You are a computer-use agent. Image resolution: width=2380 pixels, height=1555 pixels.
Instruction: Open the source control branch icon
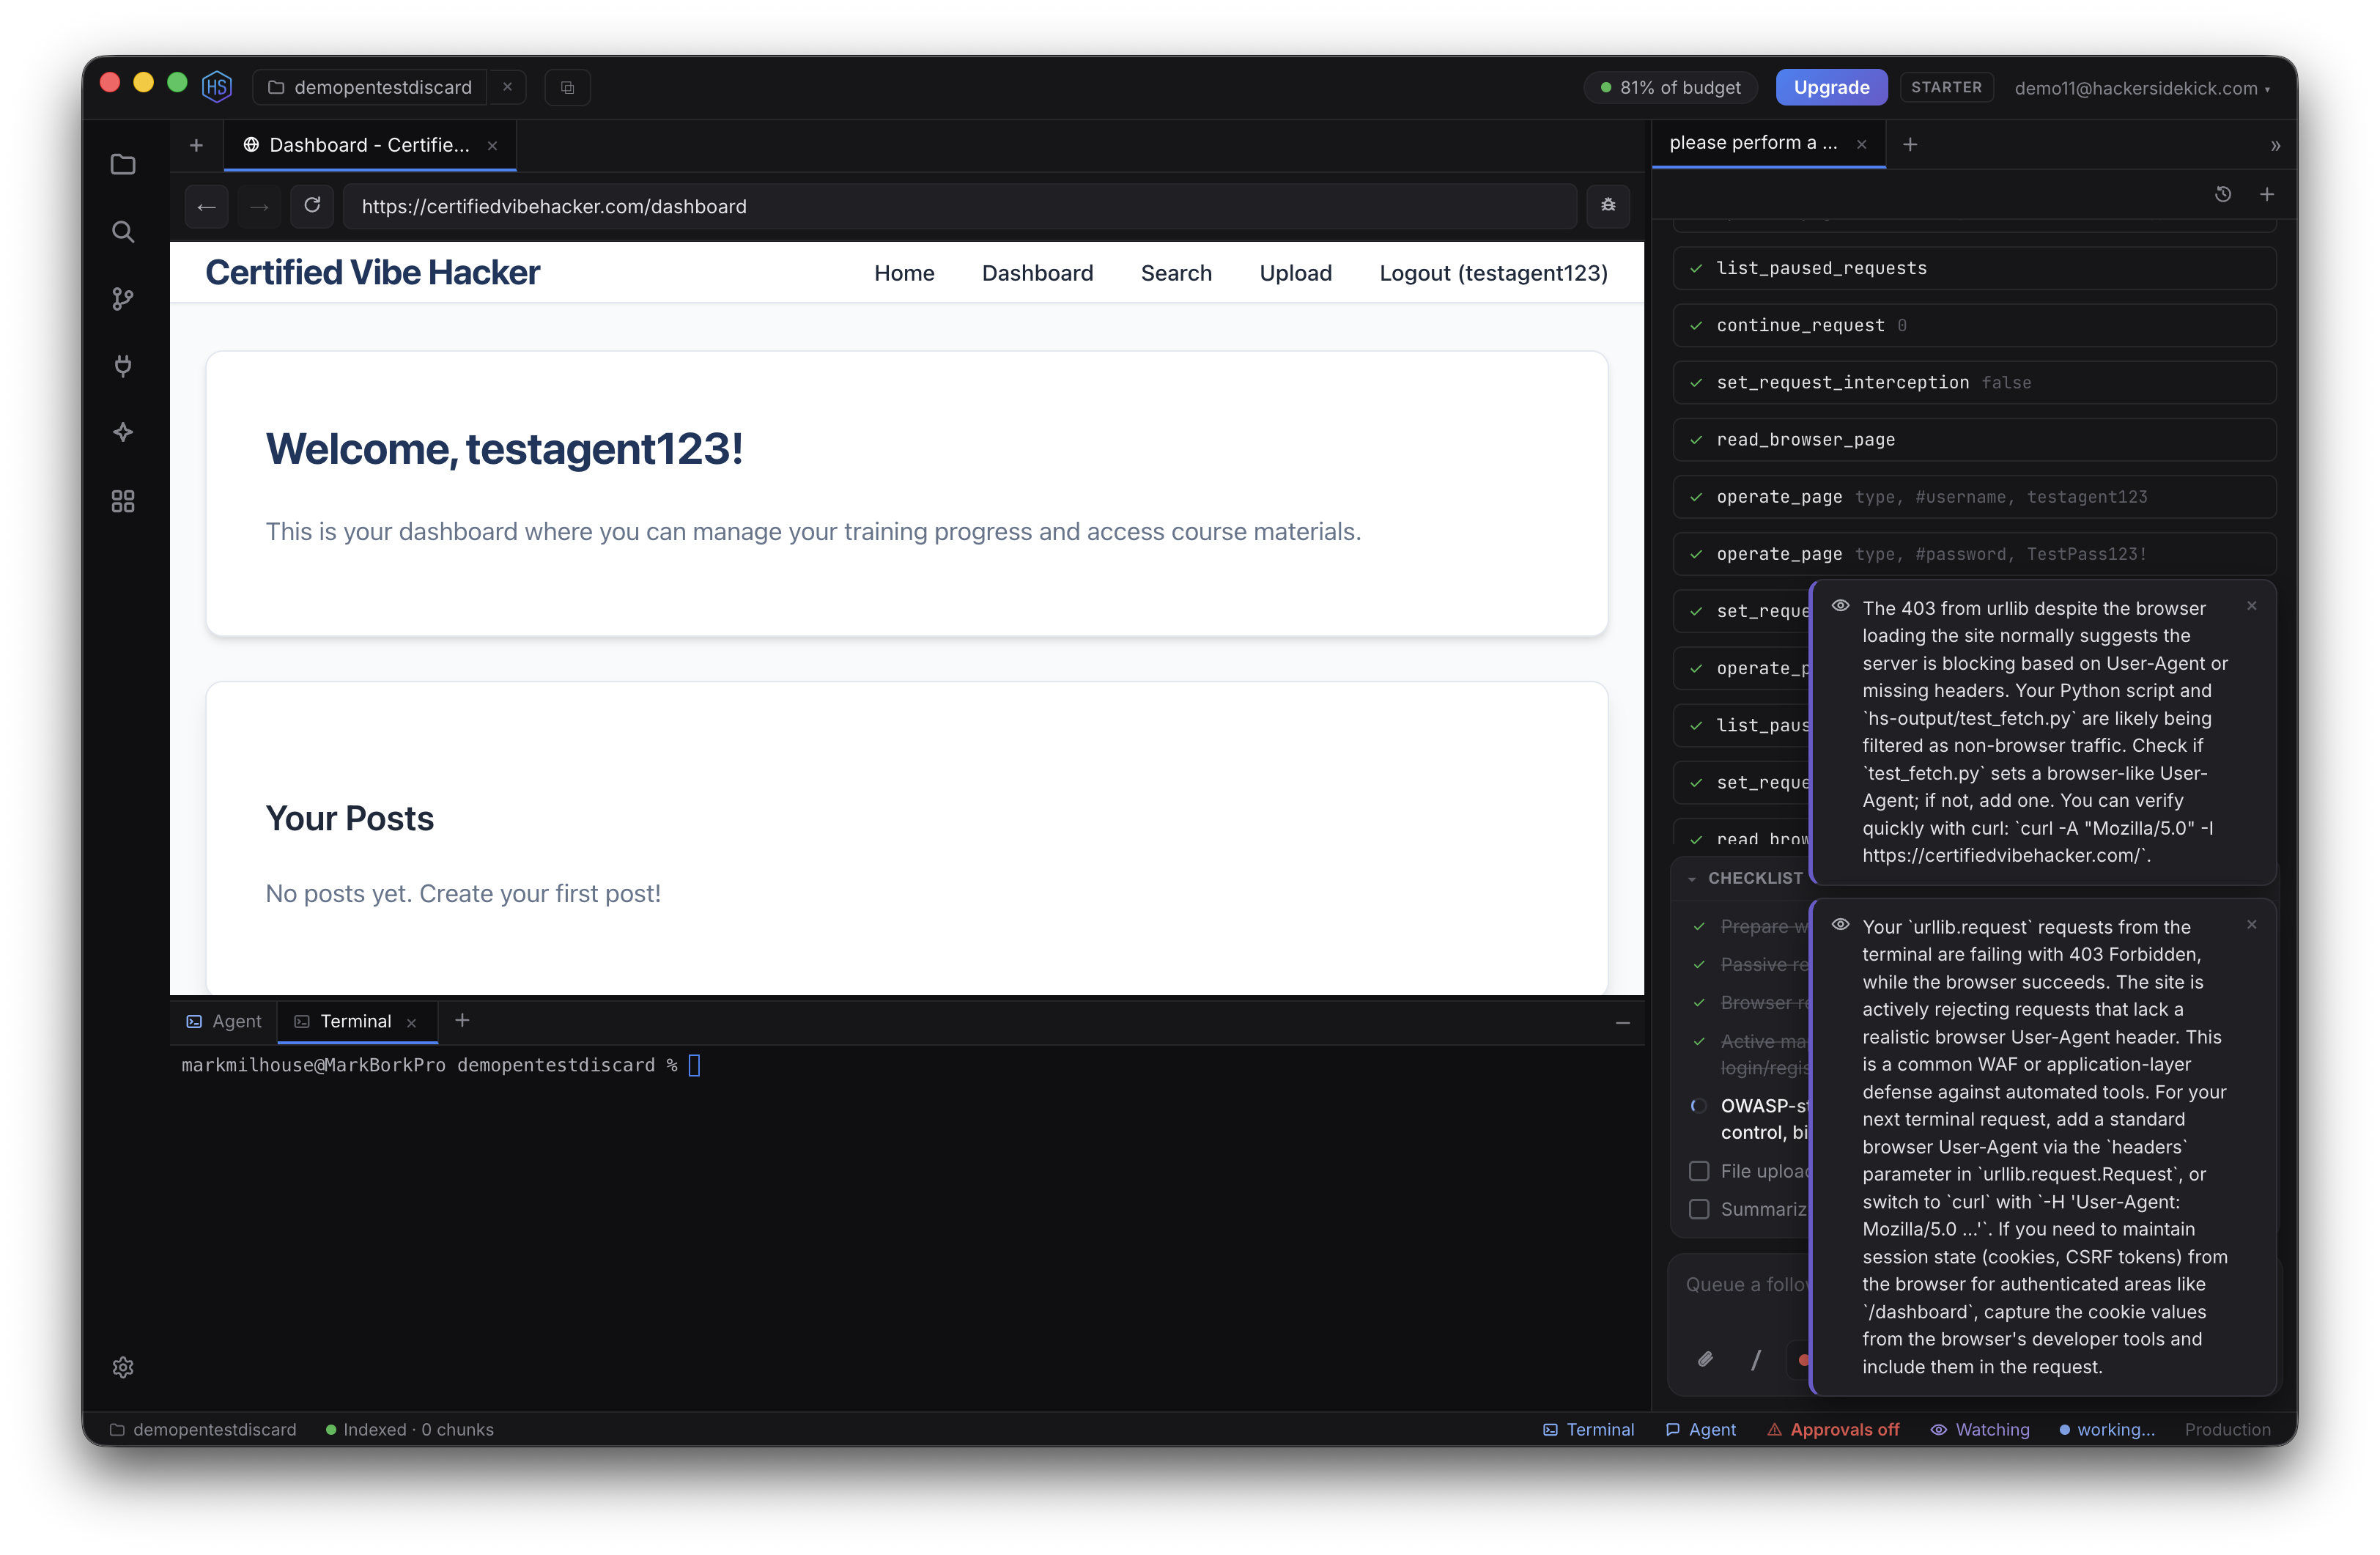click(123, 299)
